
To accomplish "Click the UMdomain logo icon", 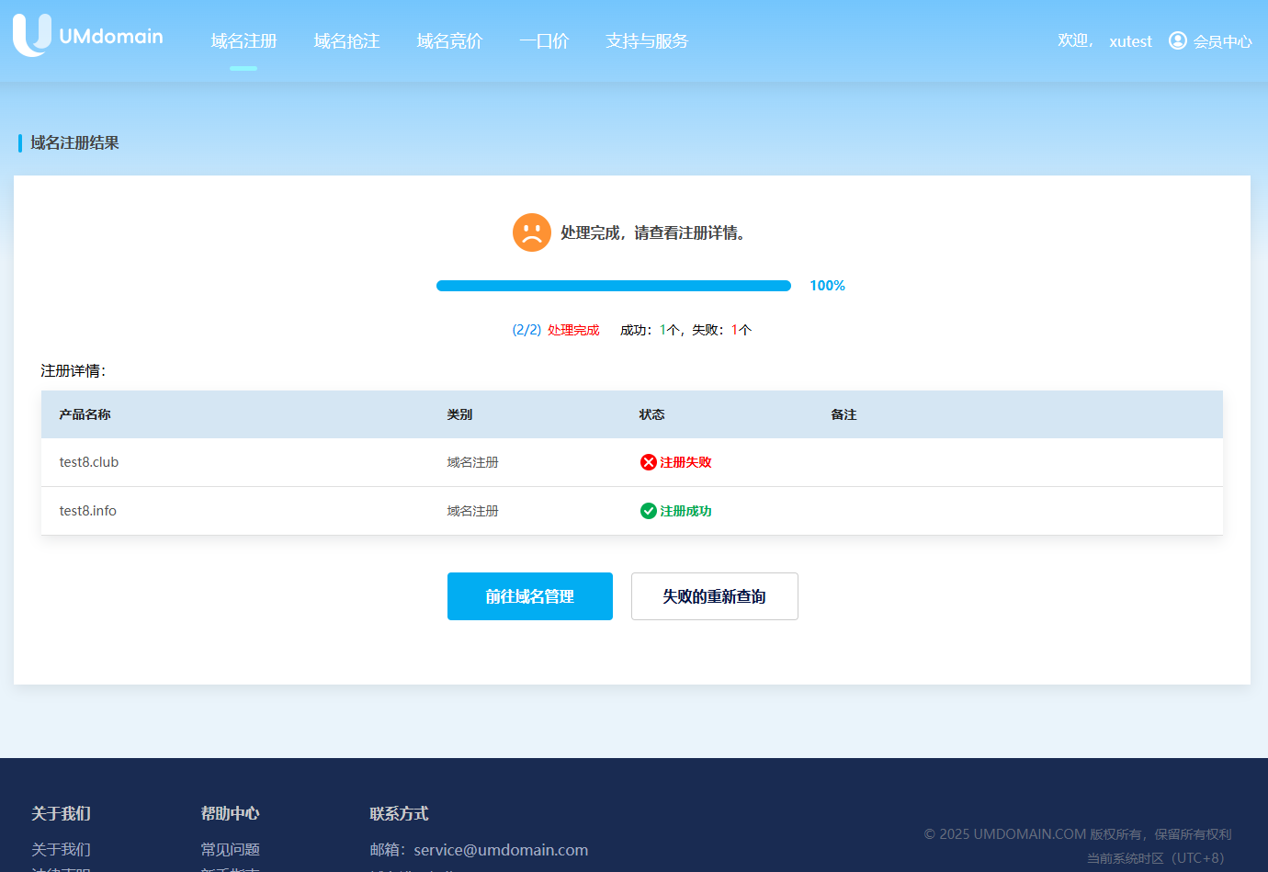I will (x=32, y=36).
